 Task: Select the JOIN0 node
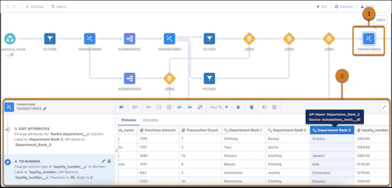pyautogui.click(x=170, y=79)
